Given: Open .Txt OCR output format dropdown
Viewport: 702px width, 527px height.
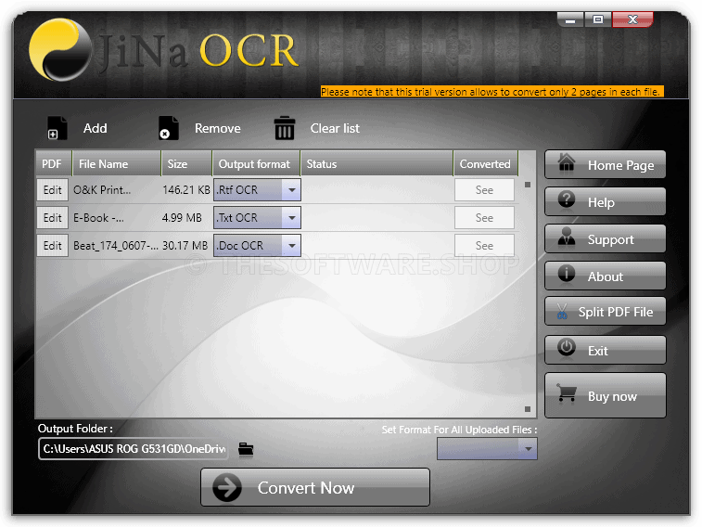Looking at the screenshot, I should click(257, 218).
